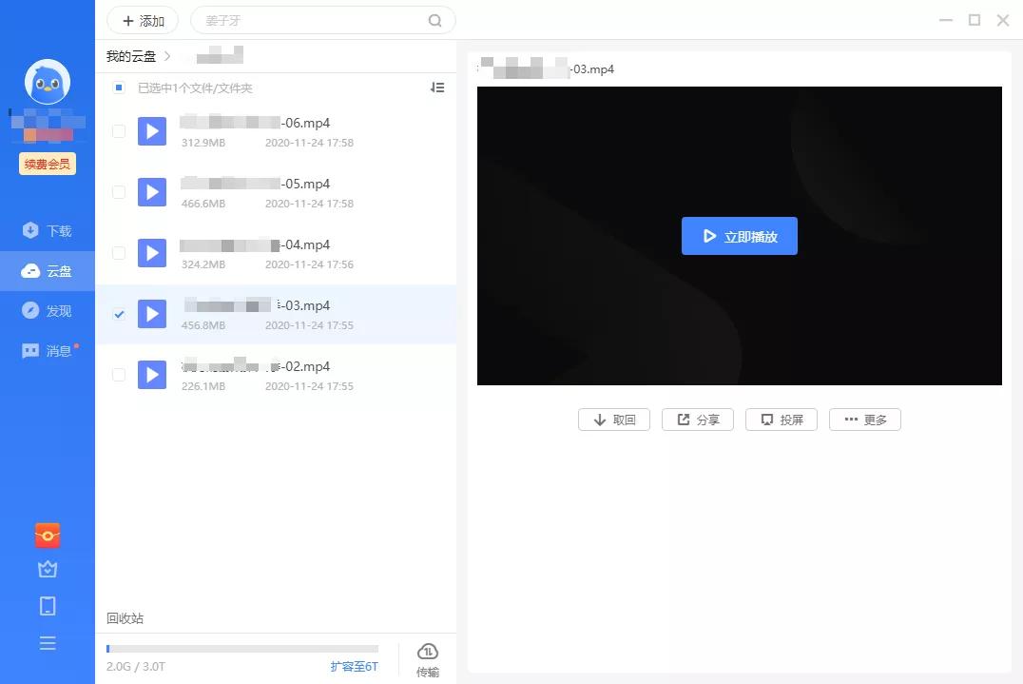1023x684 pixels.
Task: Open the sort order icon
Action: click(437, 88)
